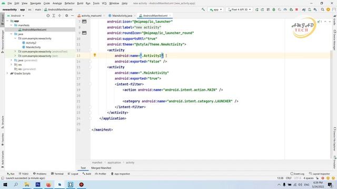Click Collapse All in Project panel
This screenshot has height=189, width=337.
60,16
